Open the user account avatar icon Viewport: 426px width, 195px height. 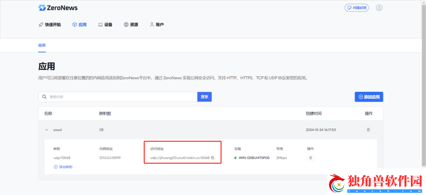point(379,7)
